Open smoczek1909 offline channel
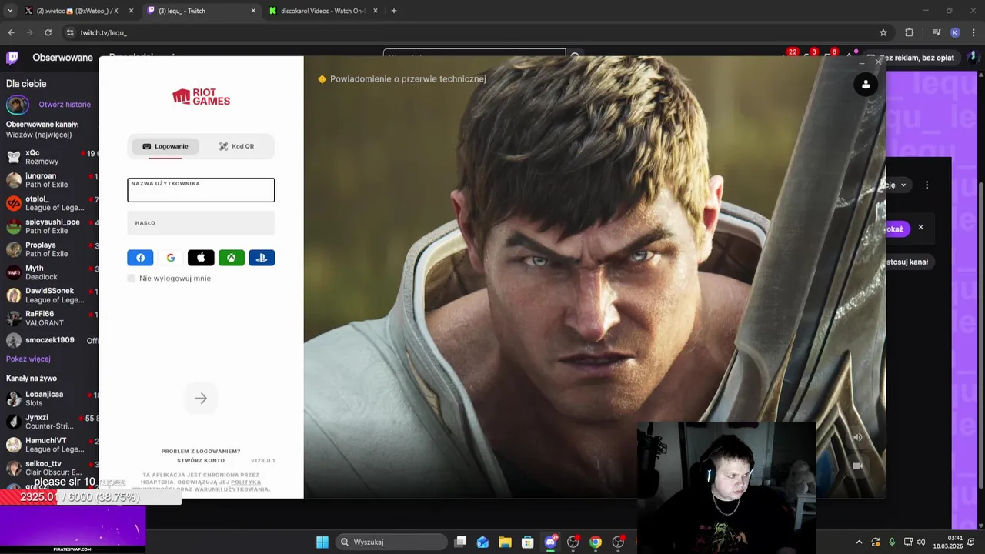 [x=50, y=340]
